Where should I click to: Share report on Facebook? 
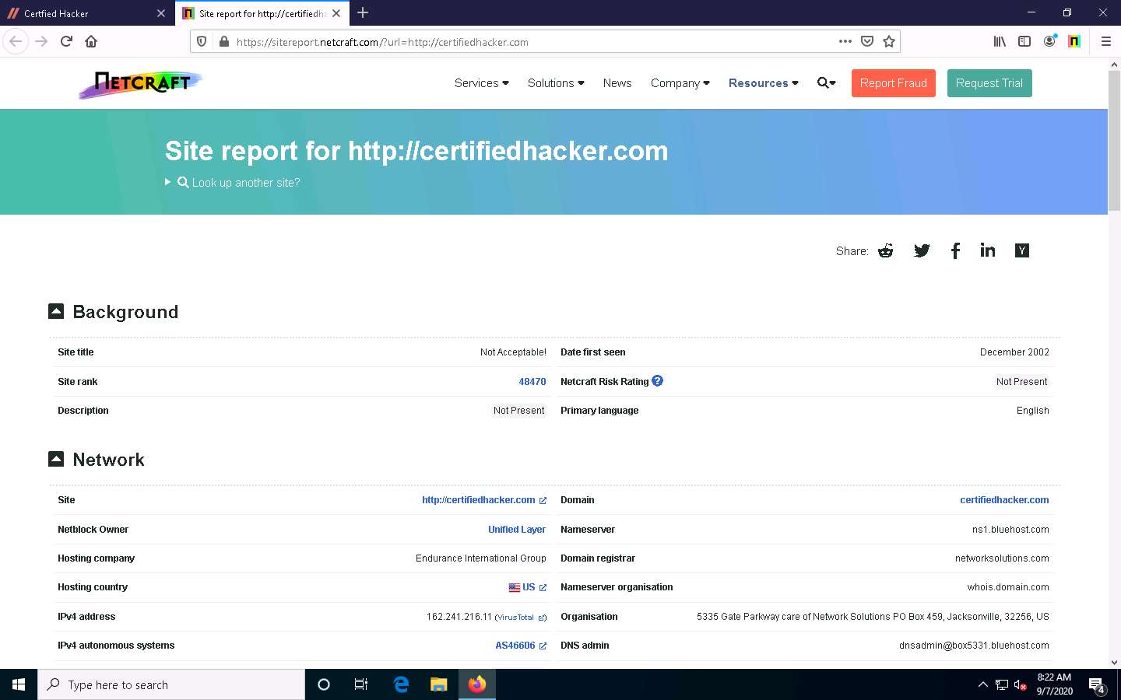pyautogui.click(x=955, y=250)
